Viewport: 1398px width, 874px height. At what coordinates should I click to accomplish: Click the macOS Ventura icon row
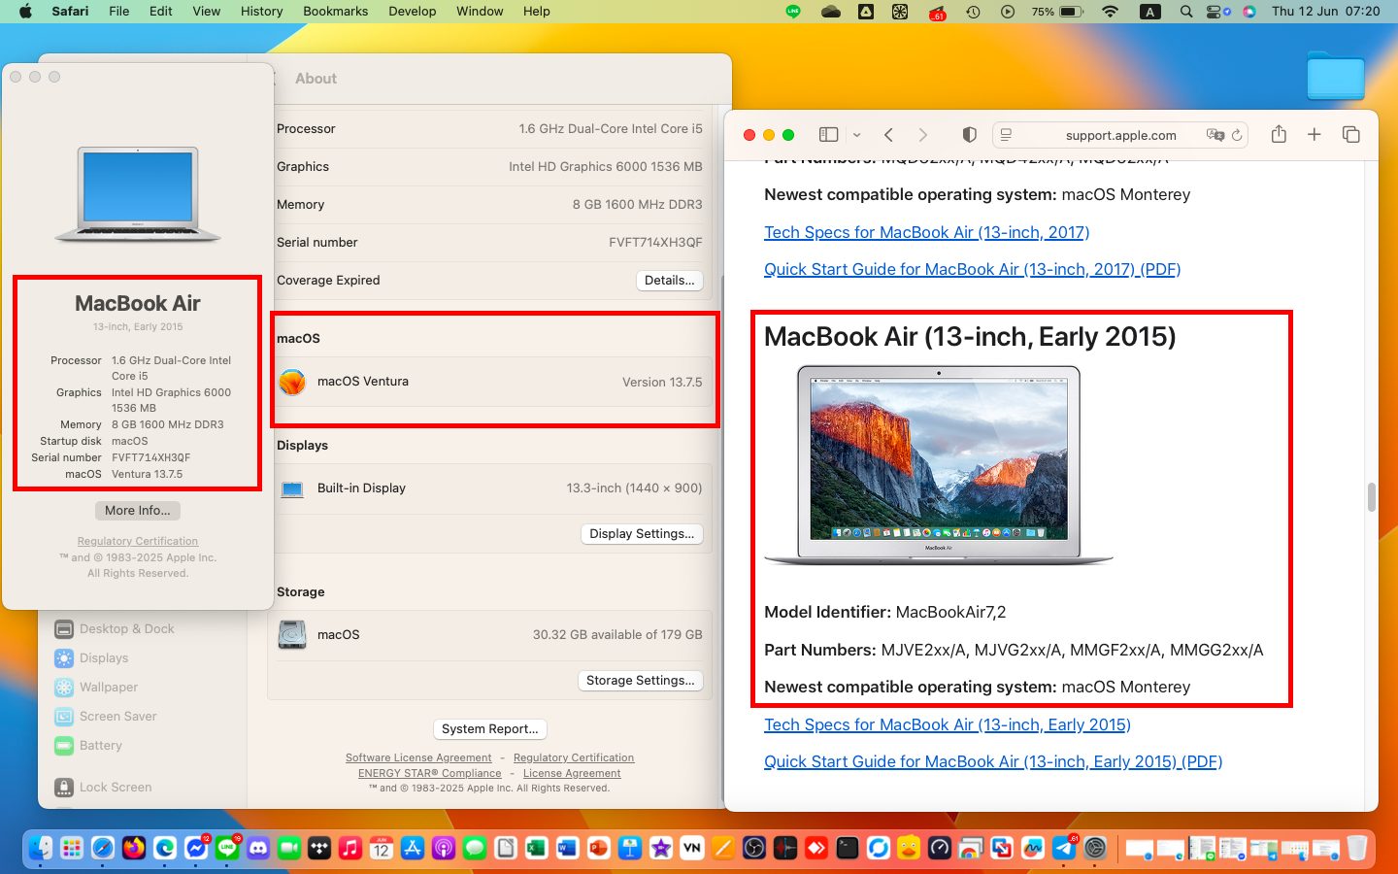tap(490, 382)
